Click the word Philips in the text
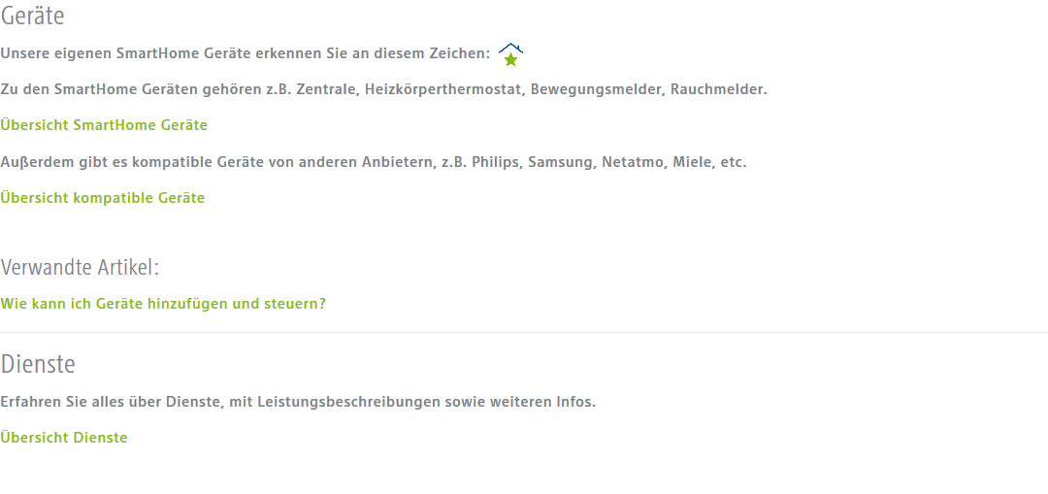Image resolution: width=1048 pixels, height=494 pixels. 495,162
